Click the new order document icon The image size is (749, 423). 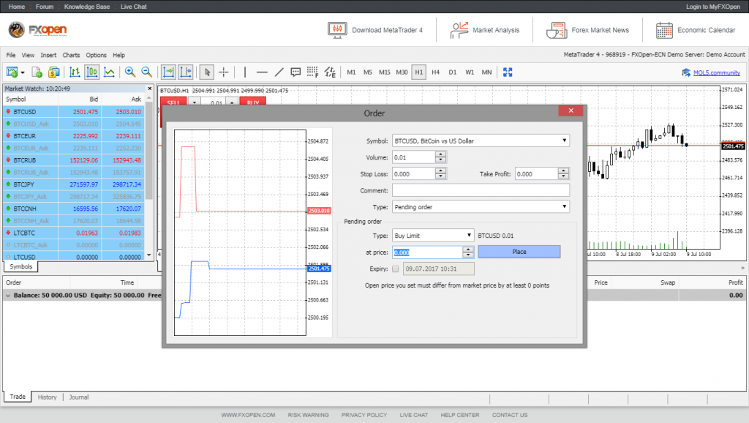tap(37, 72)
